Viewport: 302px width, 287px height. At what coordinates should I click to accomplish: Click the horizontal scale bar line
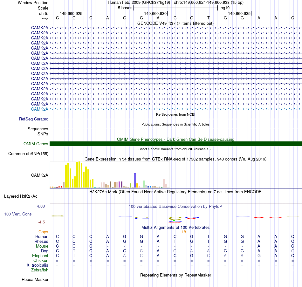click(x=176, y=8)
